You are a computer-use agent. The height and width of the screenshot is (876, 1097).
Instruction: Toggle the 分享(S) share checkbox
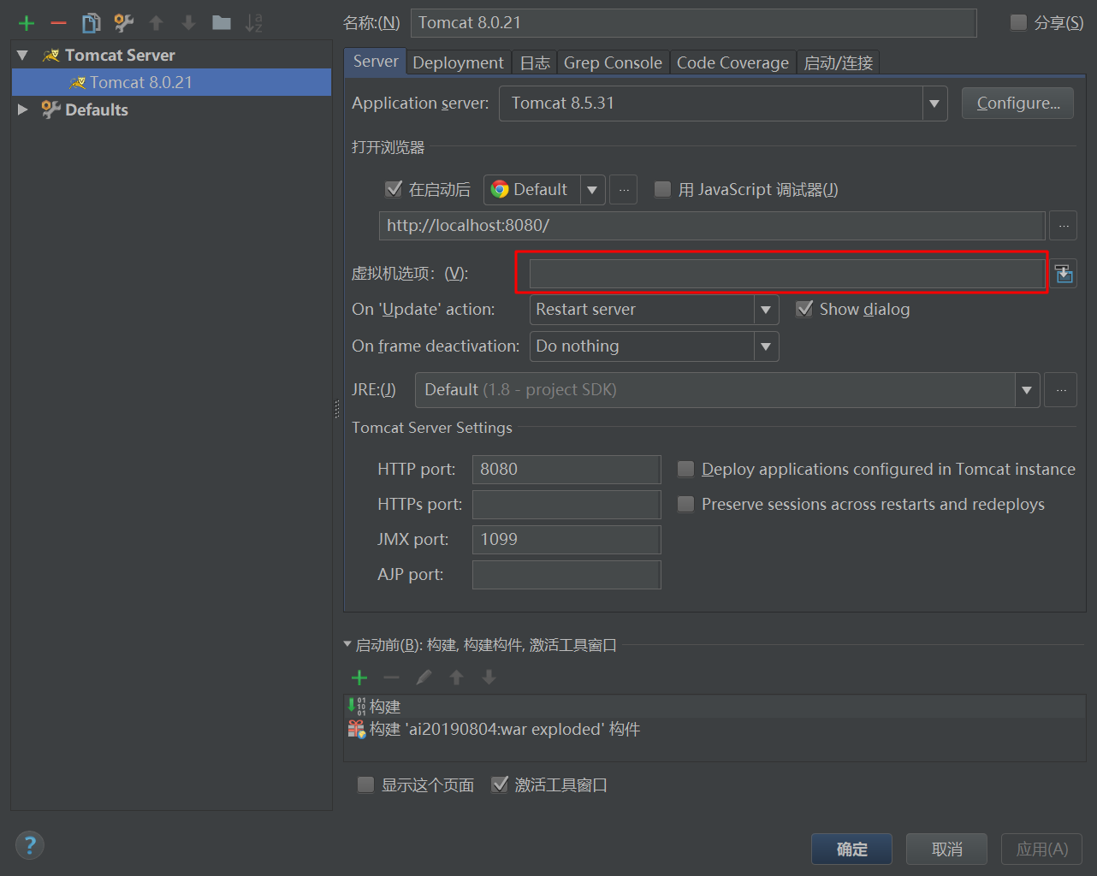1018,22
